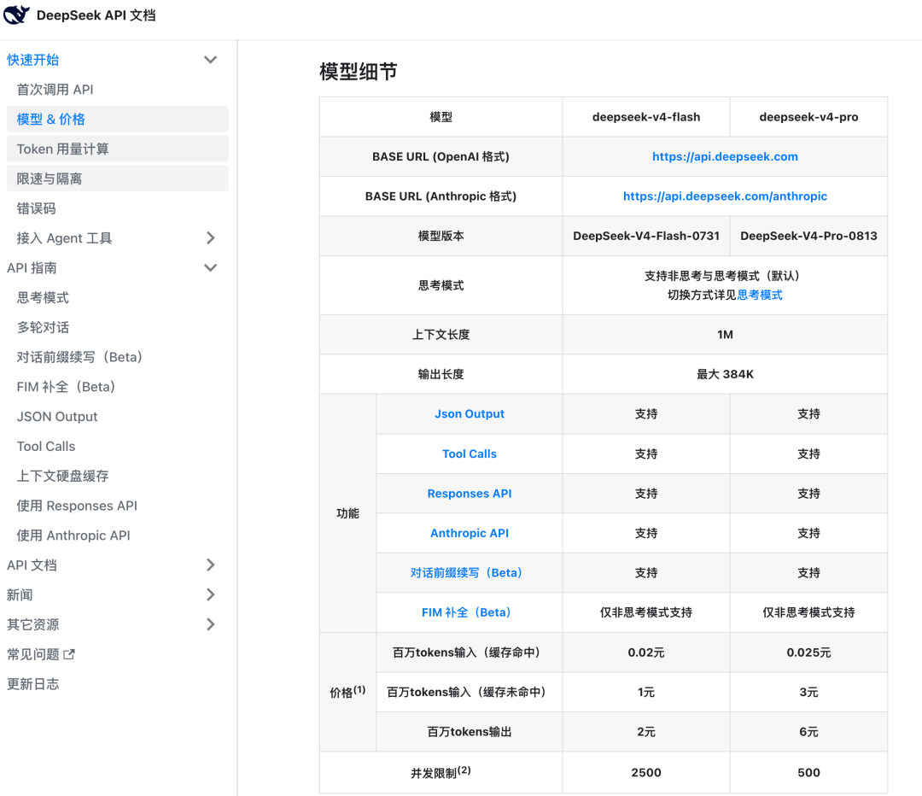Screen dimensions: 922x796
Task: Click BASE URL (OpenAI 格式) label
Action: [441, 156]
